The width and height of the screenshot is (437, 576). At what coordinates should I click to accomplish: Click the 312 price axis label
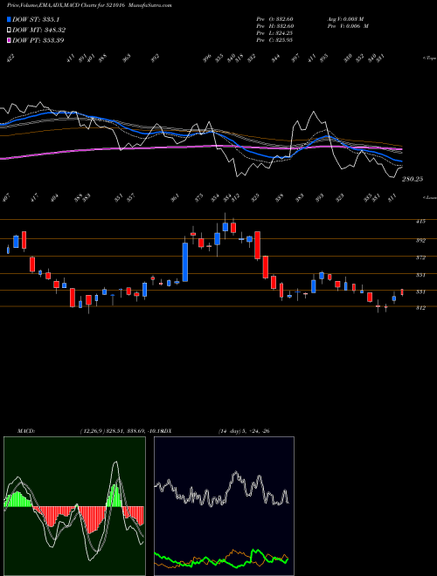point(420,308)
